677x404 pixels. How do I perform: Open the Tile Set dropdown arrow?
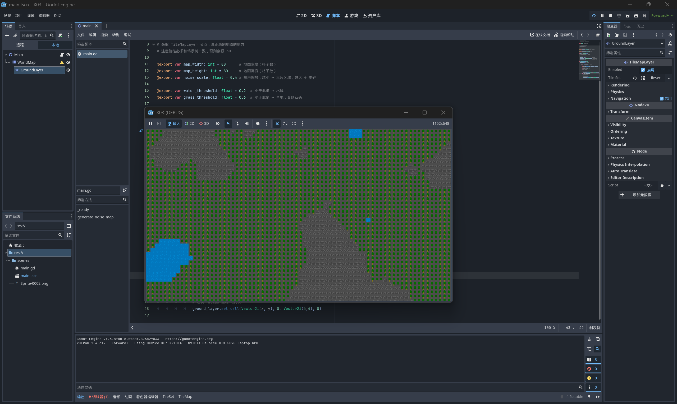point(669,78)
